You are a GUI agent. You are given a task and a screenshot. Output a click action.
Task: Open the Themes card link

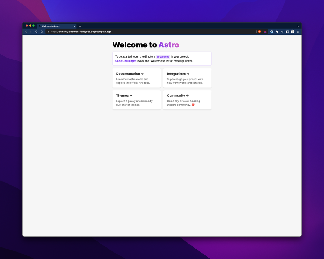click(136, 100)
